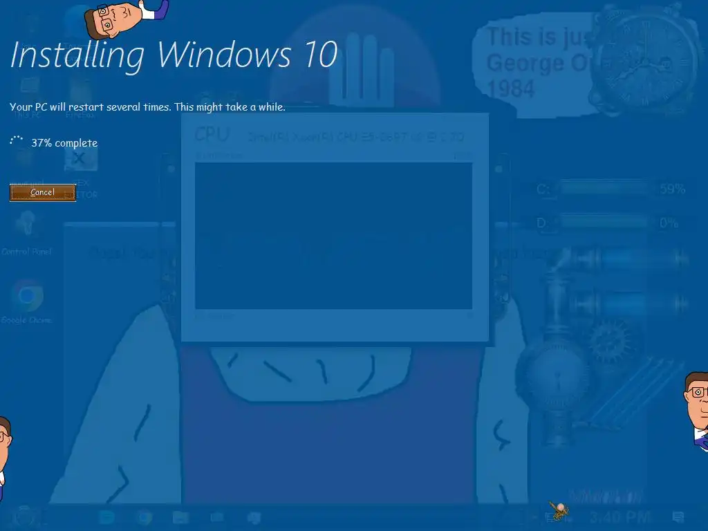Click the spinning progress dots next to 37%
The width and height of the screenshot is (708, 531).
click(17, 141)
